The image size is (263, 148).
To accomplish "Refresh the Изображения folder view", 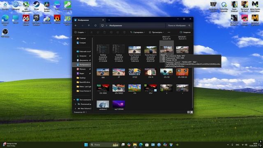I will coord(95,25).
